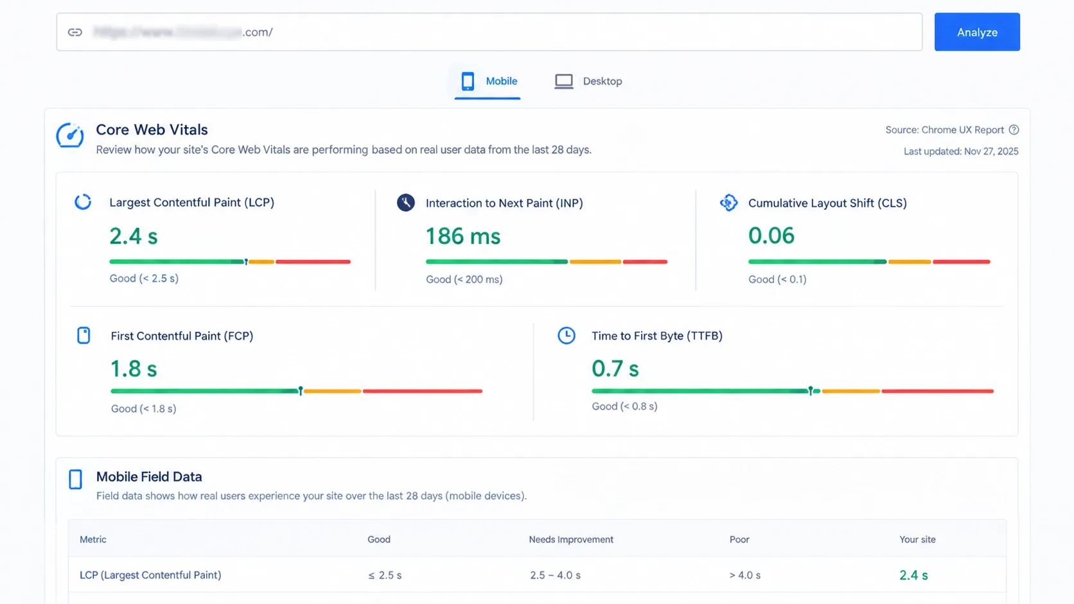Select Interaction to Next Paint (INP) heading

[x=504, y=203]
